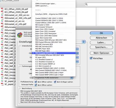Select ISO Coated v2 (ECI)
Image resolution: width=116 pixels, height=108 pixels.
coord(54,25)
